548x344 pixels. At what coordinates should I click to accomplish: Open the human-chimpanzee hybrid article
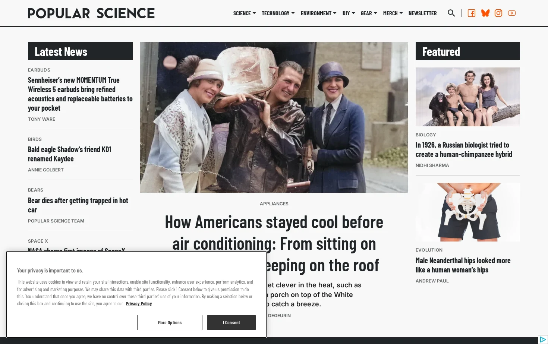click(x=464, y=149)
